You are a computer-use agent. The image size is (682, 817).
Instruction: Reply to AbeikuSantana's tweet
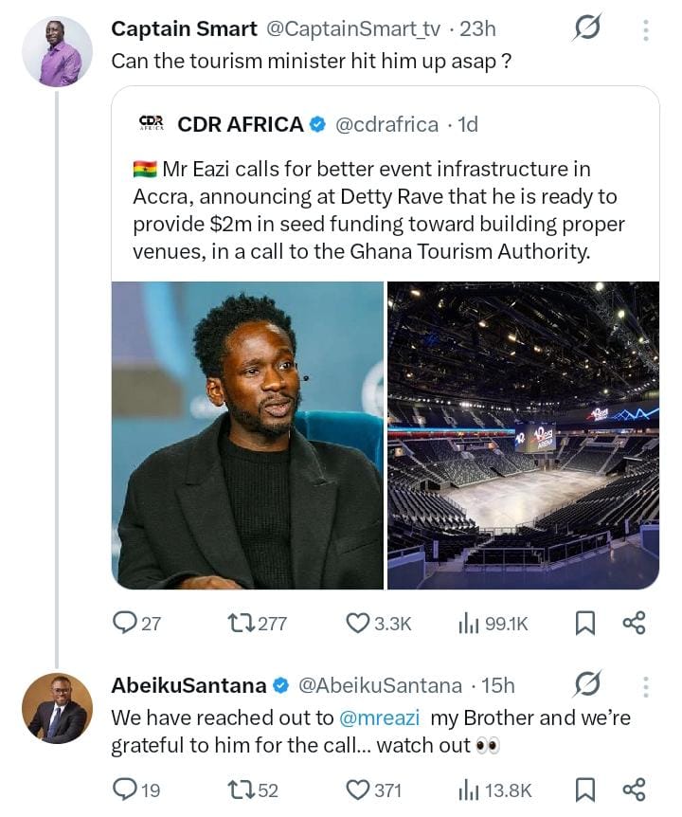125,790
